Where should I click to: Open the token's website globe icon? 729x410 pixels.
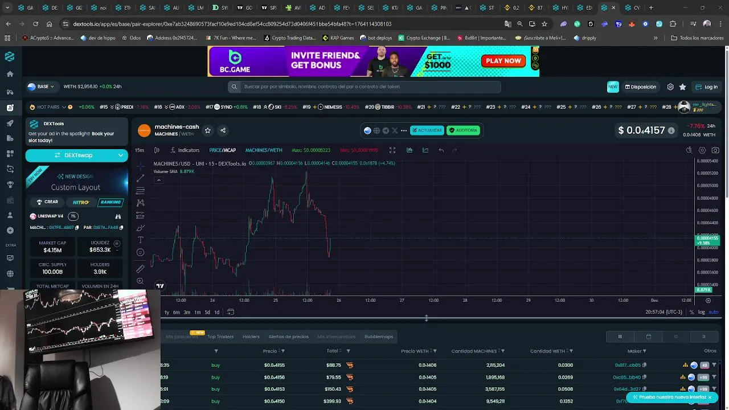click(x=376, y=130)
